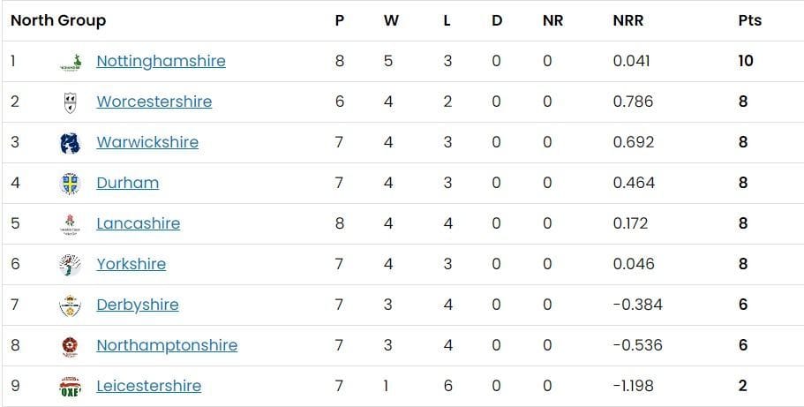The image size is (804, 407).
Task: Click the Warwickshire bear logo icon
Action: tap(70, 143)
